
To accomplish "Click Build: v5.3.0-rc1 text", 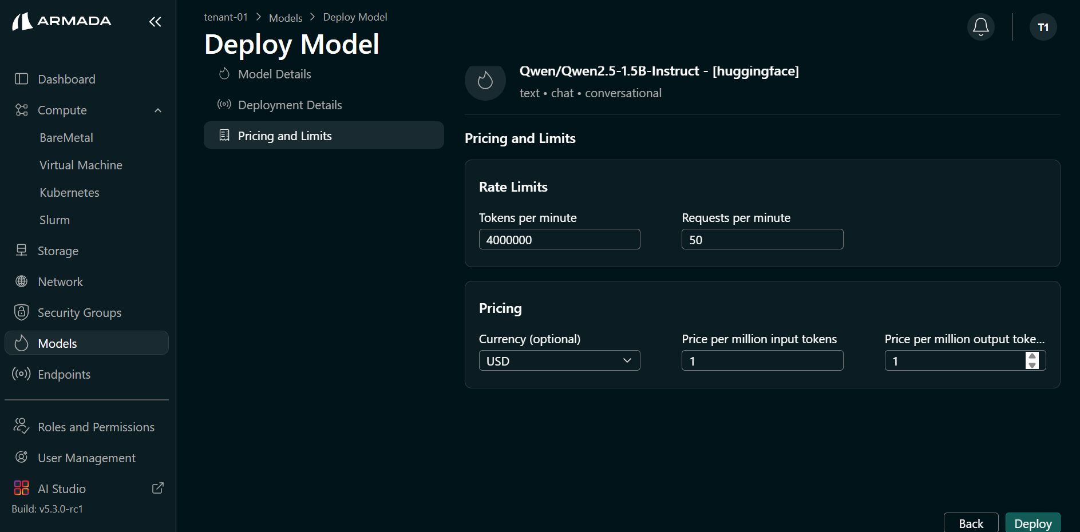I will coord(48,509).
